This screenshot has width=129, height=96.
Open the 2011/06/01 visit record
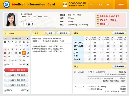[x=16, y=85]
